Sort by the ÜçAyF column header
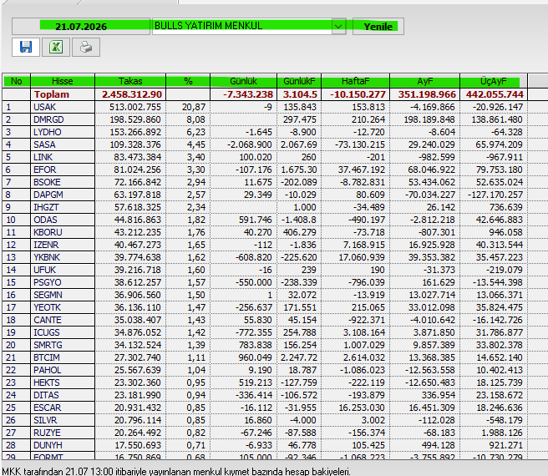 [x=494, y=81]
